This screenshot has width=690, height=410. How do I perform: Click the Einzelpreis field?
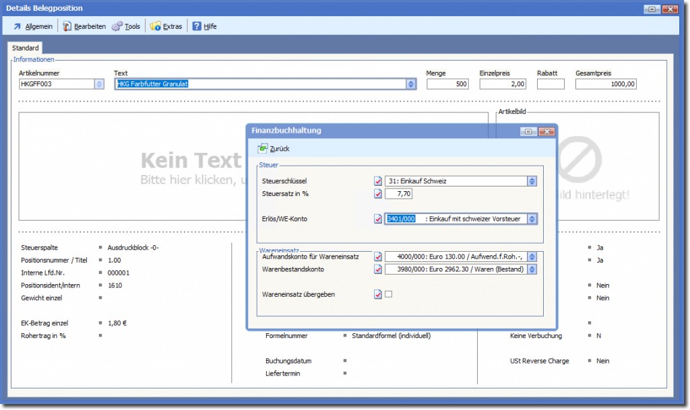[x=503, y=84]
